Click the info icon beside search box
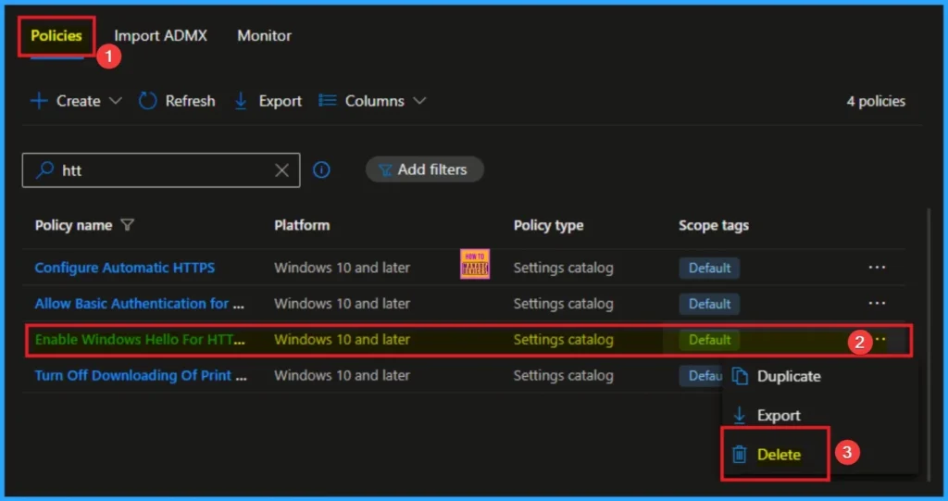Screen dimensions: 948x501 321,170
